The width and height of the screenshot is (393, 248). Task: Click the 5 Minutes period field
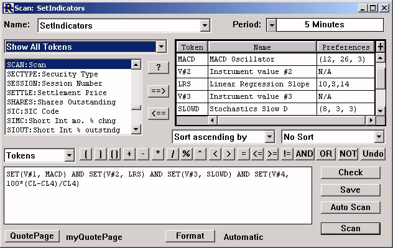pos(330,24)
